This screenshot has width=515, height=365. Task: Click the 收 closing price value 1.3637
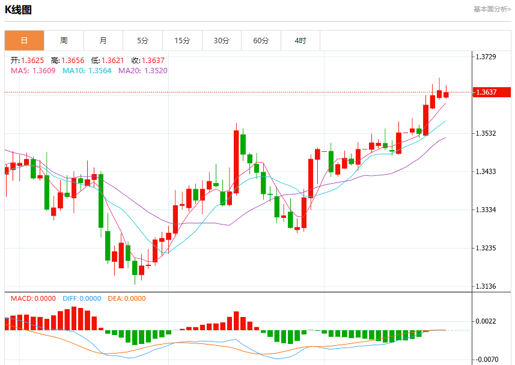153,61
